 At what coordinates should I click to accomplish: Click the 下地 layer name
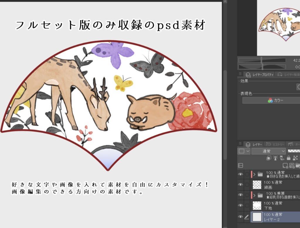point(268,208)
